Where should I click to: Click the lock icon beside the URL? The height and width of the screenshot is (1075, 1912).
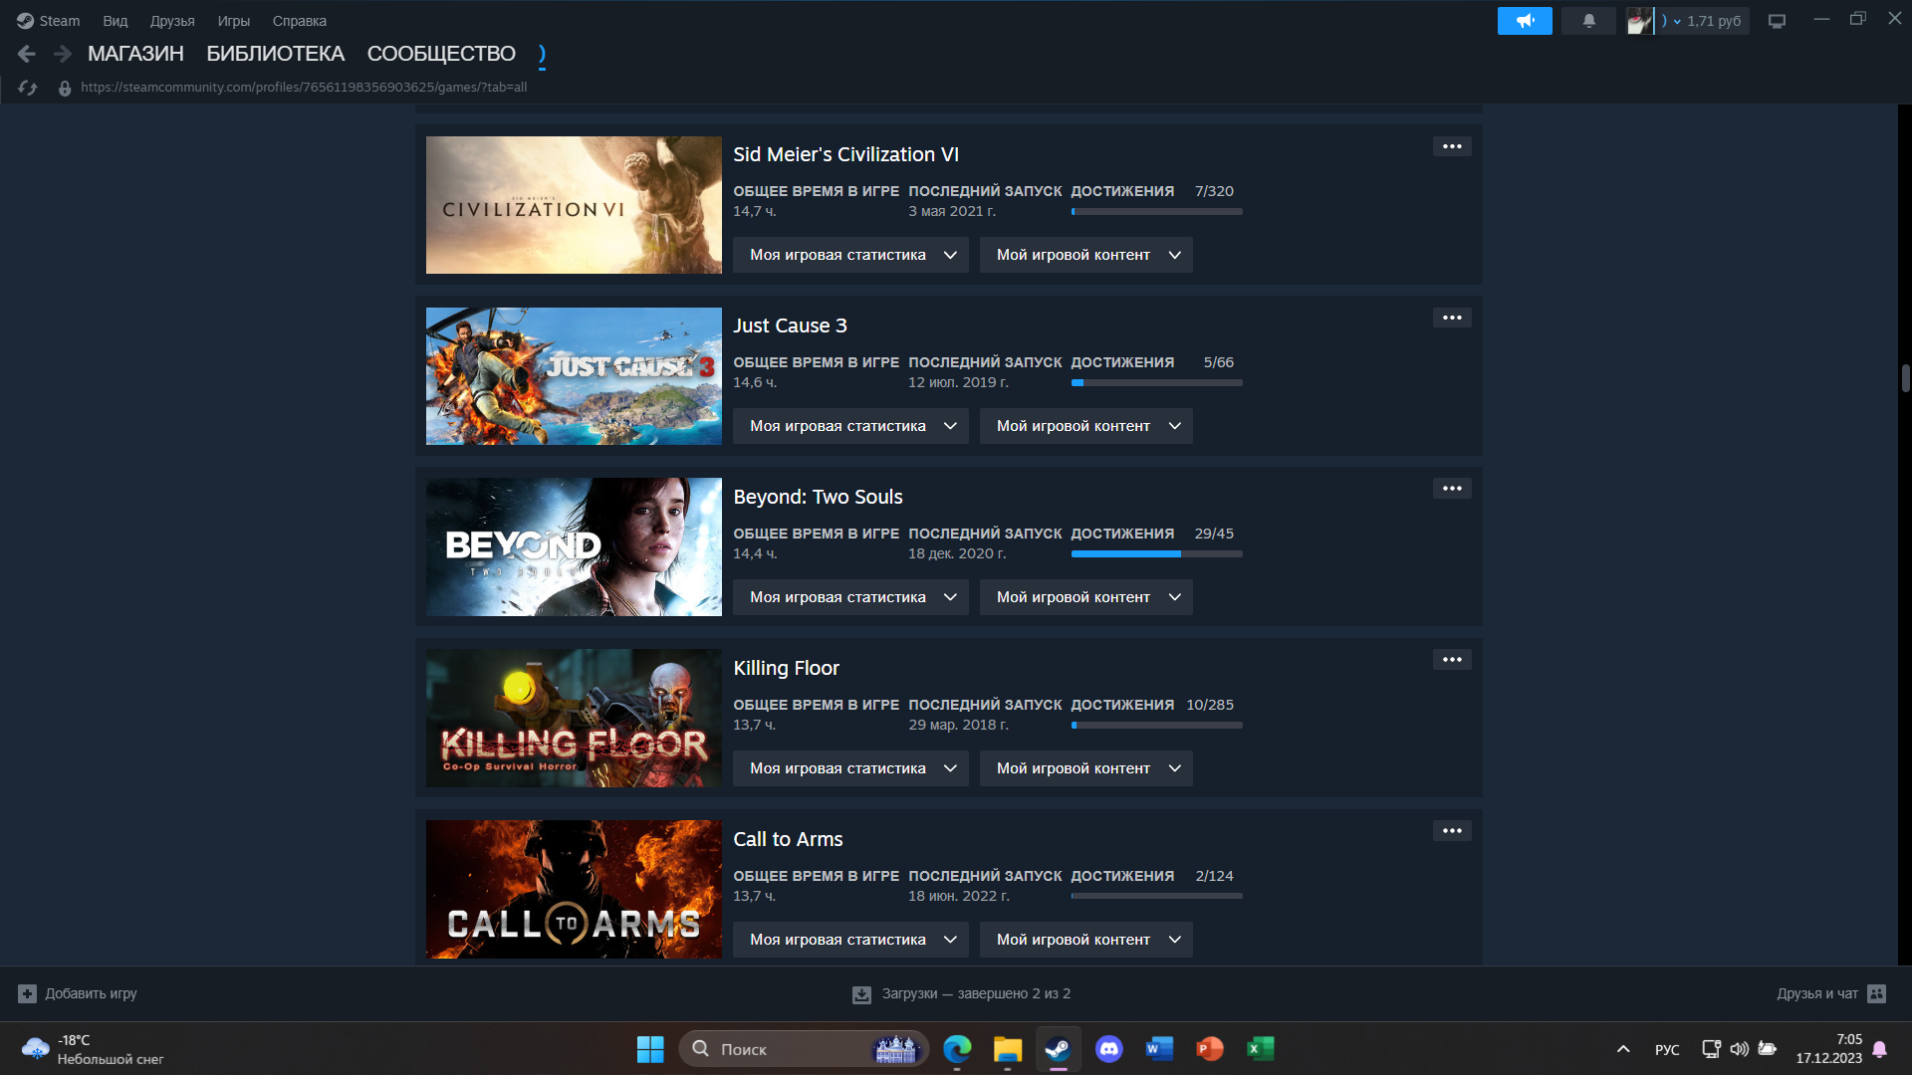[x=65, y=88]
